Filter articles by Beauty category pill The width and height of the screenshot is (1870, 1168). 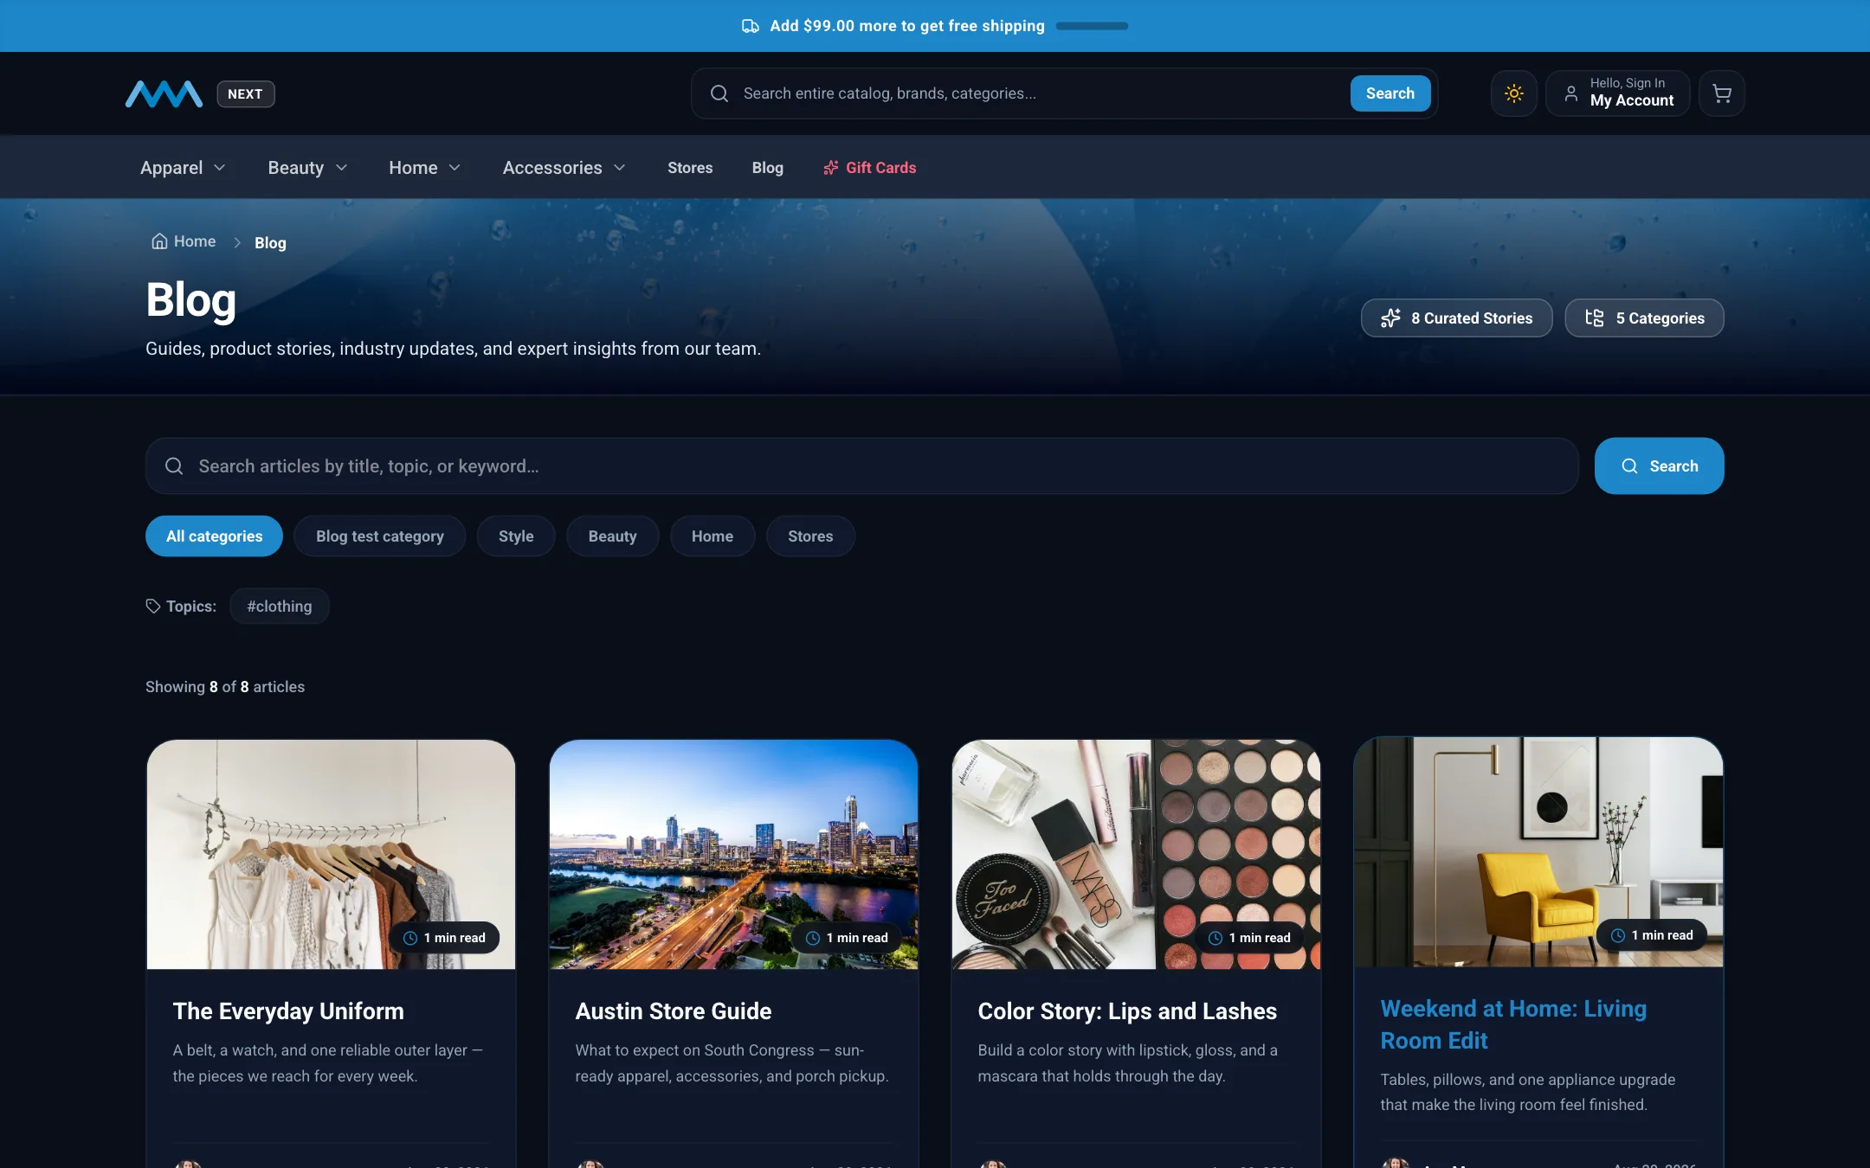tap(612, 536)
